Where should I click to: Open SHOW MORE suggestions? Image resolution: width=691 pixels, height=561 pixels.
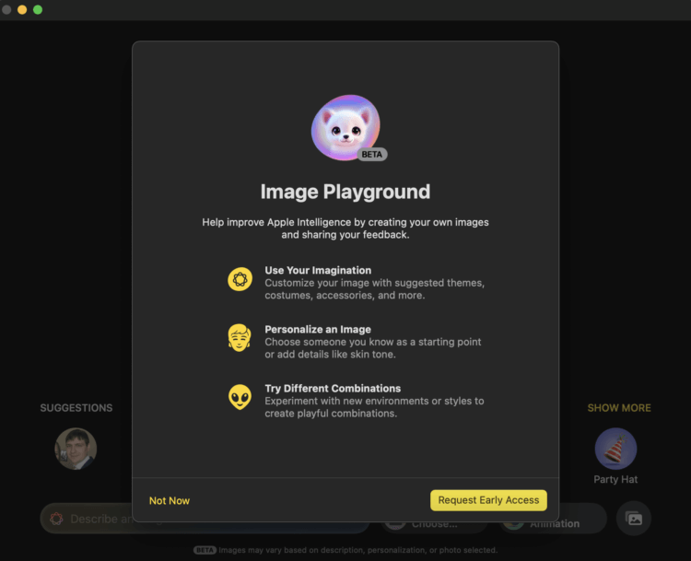pos(619,408)
